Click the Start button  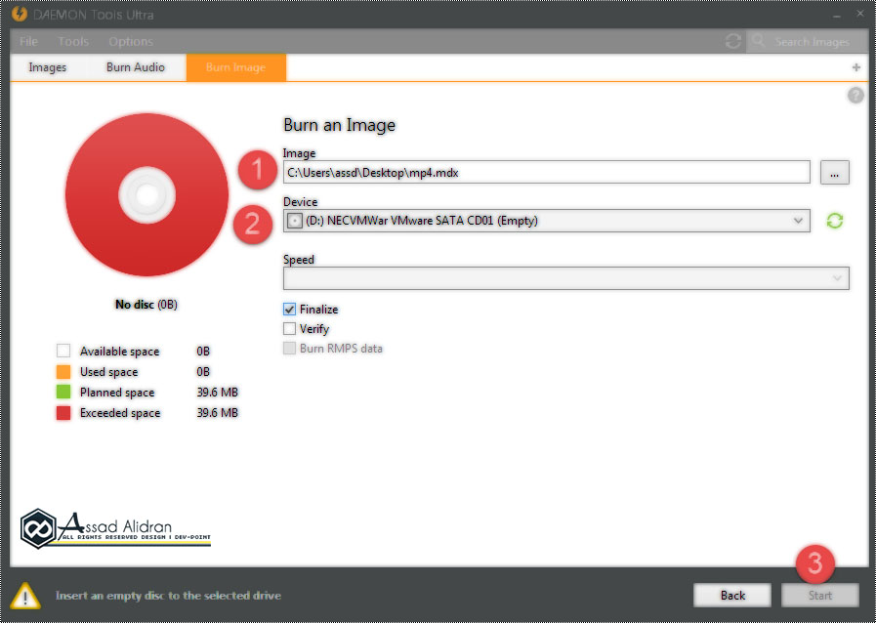tap(820, 596)
